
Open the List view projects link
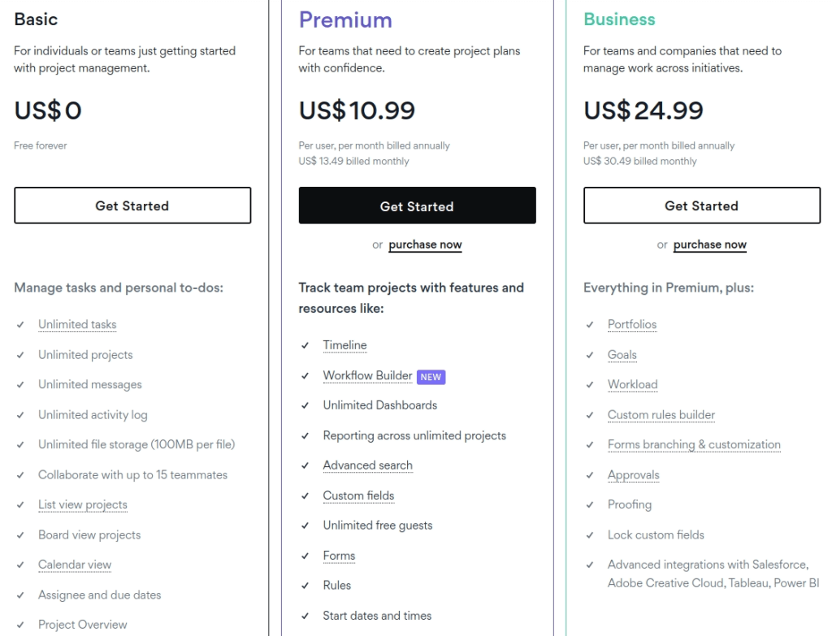[x=83, y=504]
